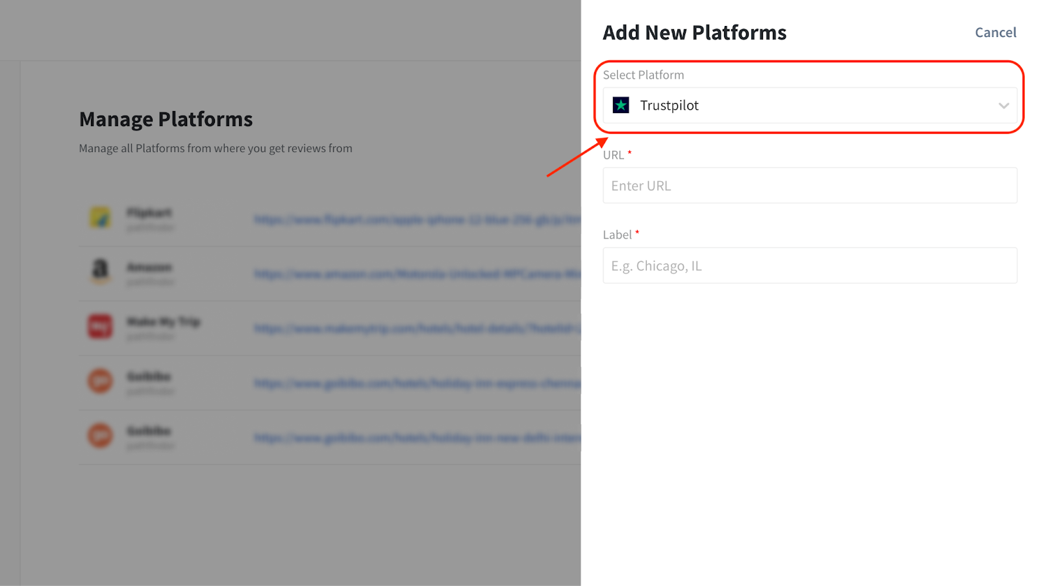Click the Flipkart logo icon
The height and width of the screenshot is (586, 1039).
tap(100, 218)
